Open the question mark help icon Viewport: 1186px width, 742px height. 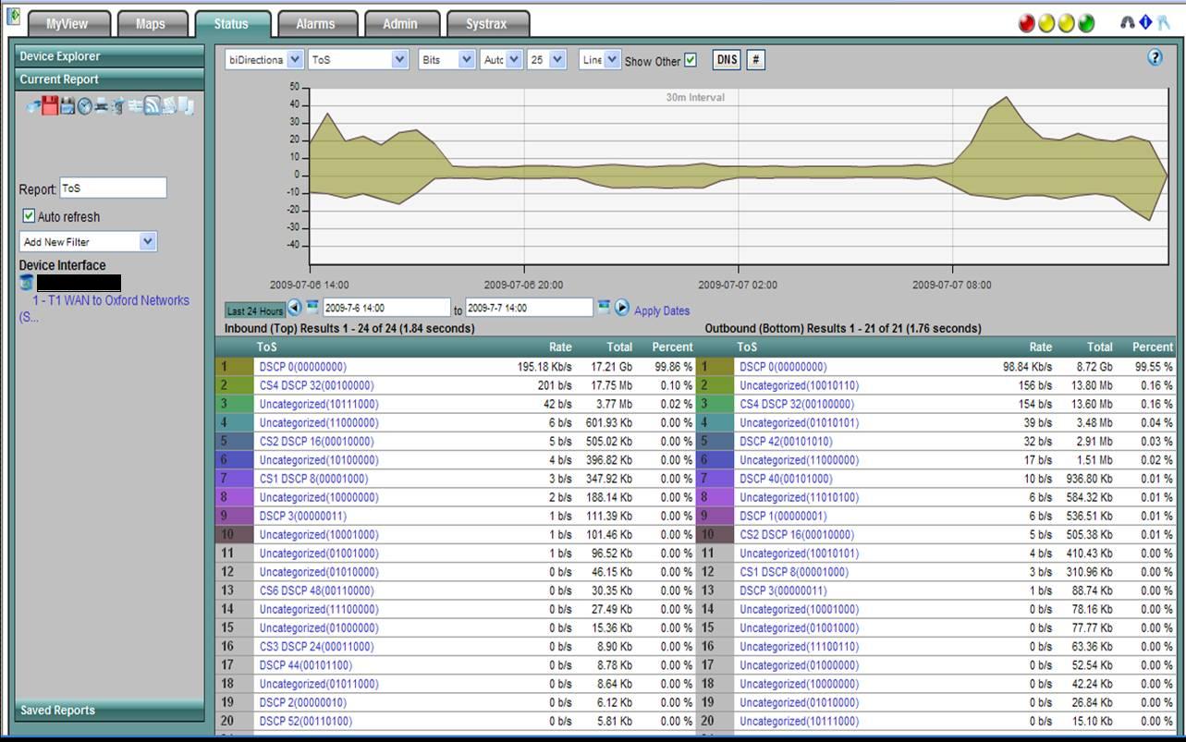click(1155, 57)
